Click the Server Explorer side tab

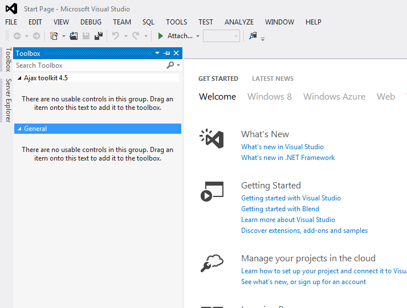click(x=9, y=100)
